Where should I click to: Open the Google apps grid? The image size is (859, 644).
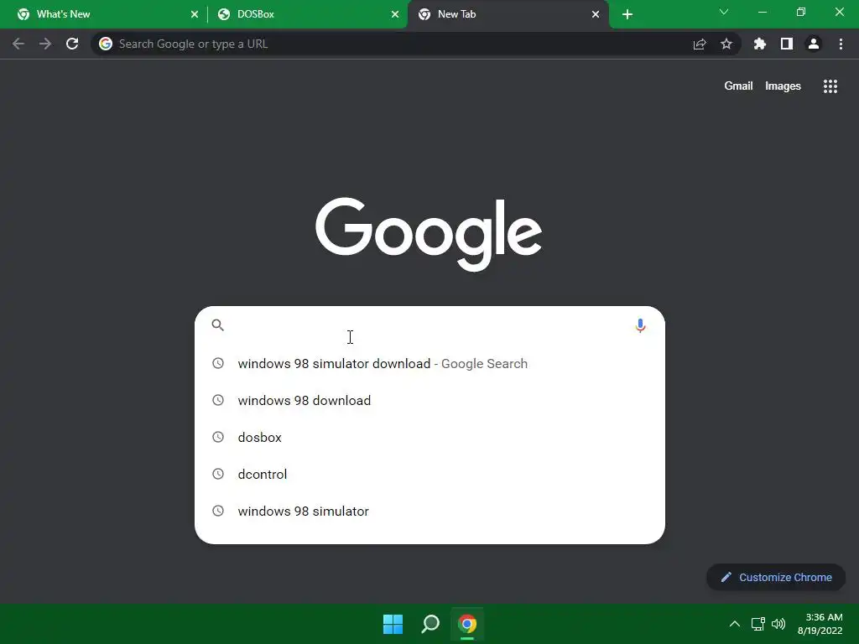[830, 86]
